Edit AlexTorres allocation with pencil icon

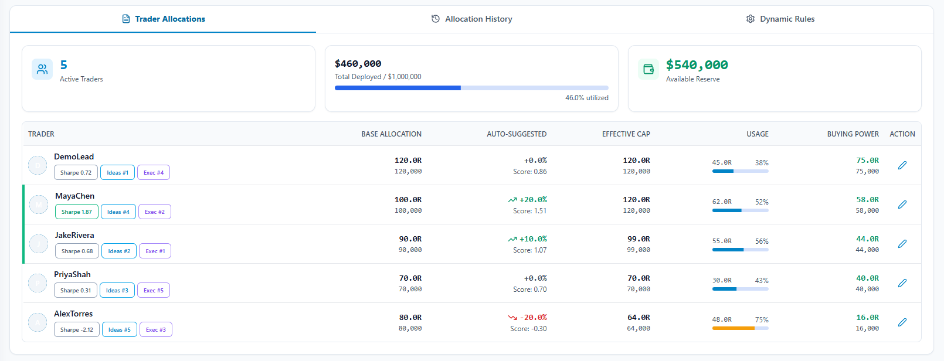pyautogui.click(x=902, y=322)
